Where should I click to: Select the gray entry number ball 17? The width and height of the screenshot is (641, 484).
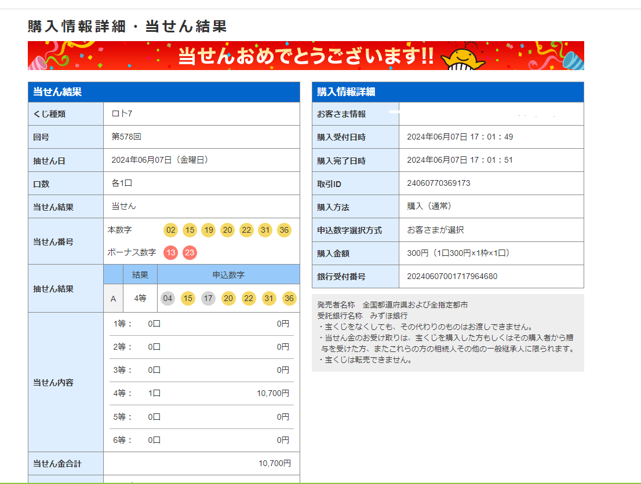click(x=208, y=298)
